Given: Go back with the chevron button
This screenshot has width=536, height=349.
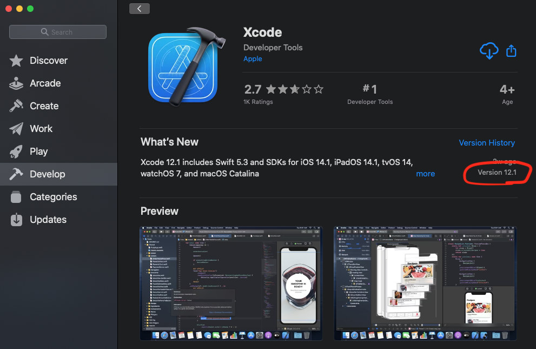Looking at the screenshot, I should [x=140, y=9].
